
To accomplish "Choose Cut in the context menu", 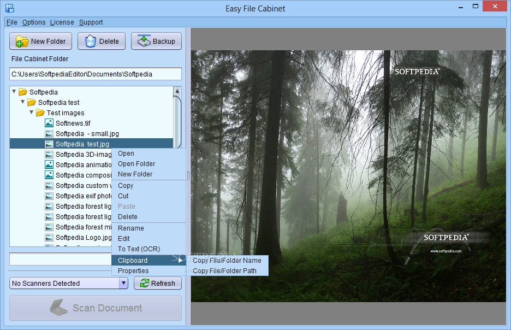I will tap(148, 196).
